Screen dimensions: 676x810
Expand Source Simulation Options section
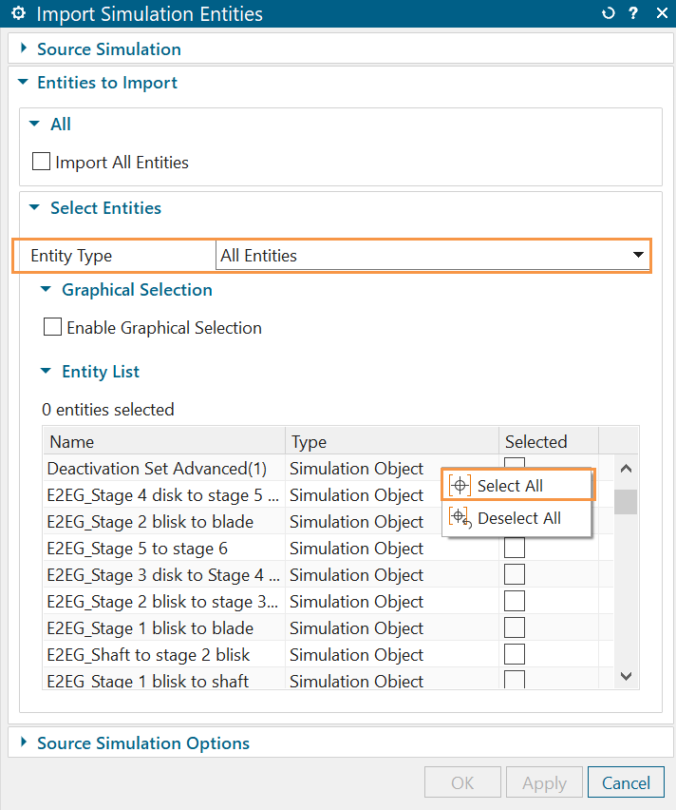click(142, 743)
